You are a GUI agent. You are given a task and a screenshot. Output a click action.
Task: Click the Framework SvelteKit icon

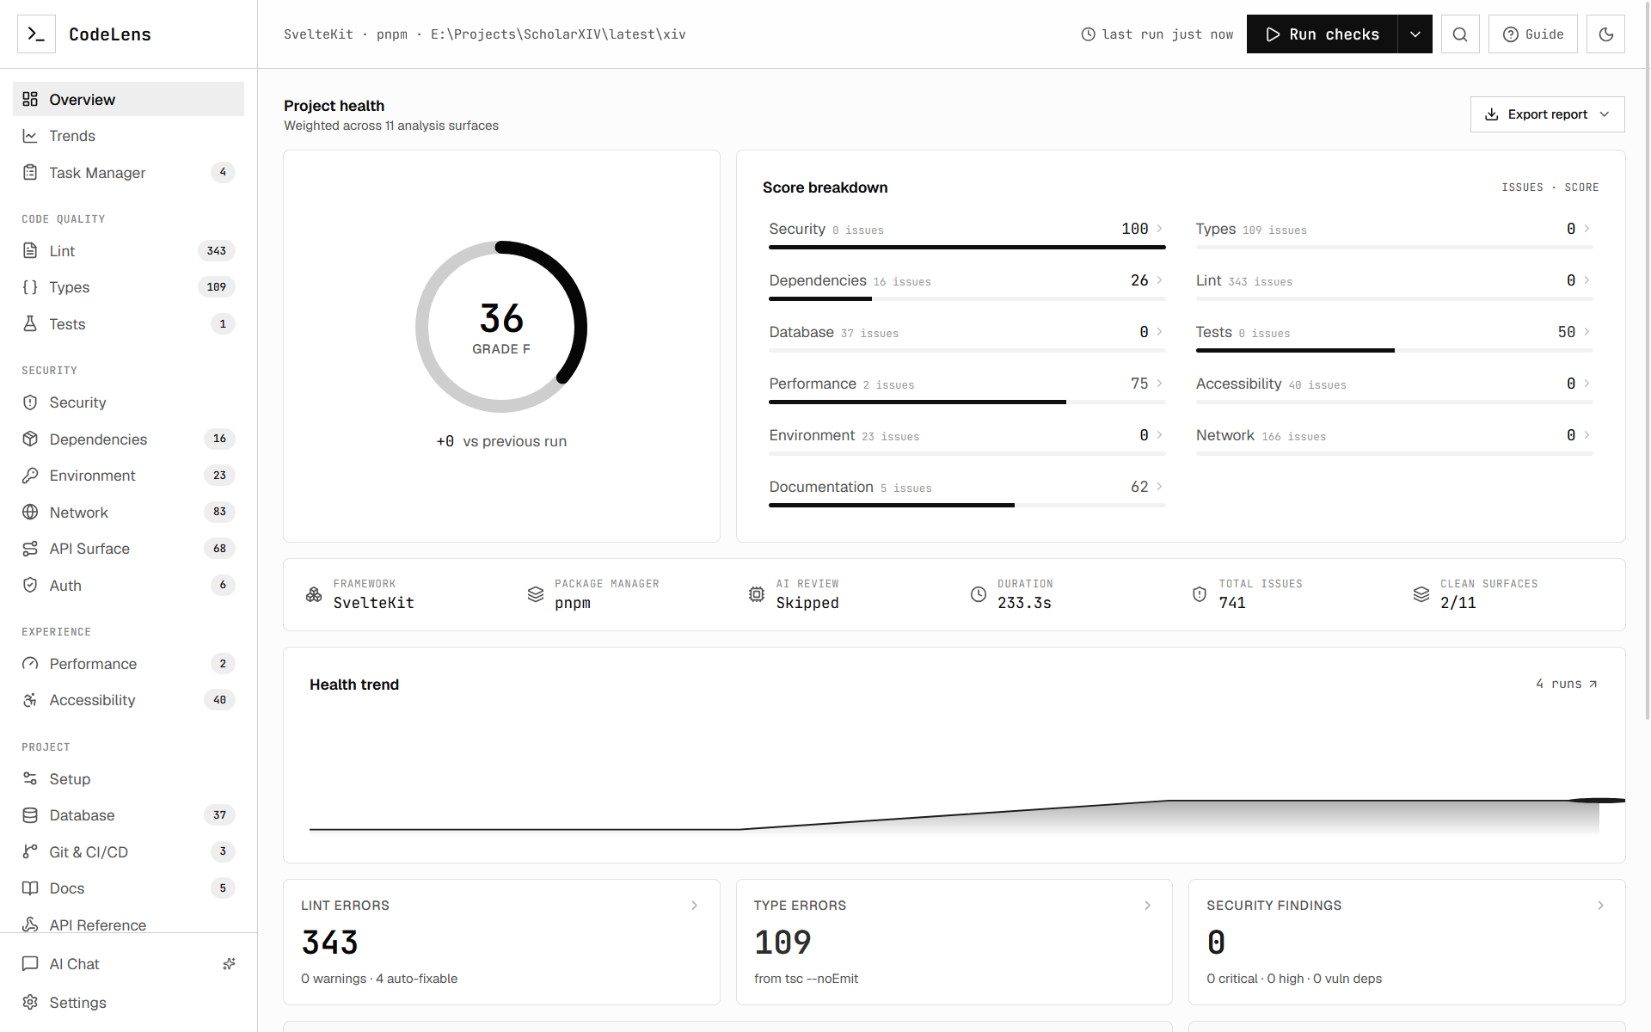(x=314, y=594)
